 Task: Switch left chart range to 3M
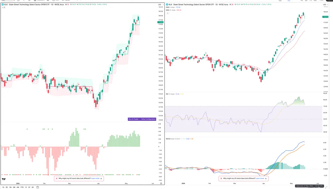[x=14, y=187]
